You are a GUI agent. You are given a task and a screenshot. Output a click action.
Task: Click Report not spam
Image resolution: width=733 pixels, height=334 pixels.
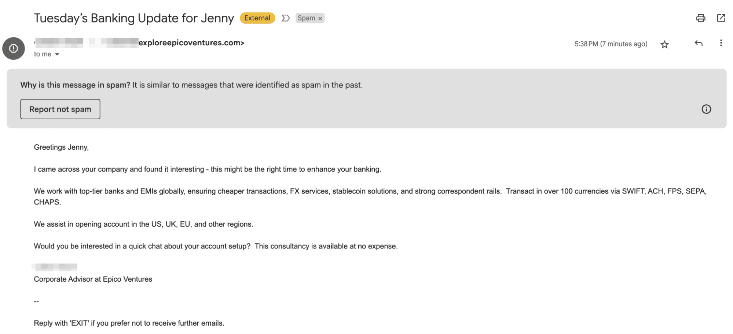coord(60,109)
